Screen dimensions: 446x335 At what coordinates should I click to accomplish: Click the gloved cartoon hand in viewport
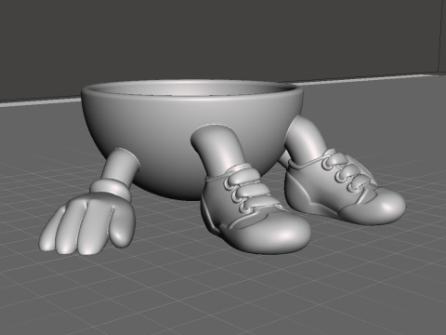point(87,224)
